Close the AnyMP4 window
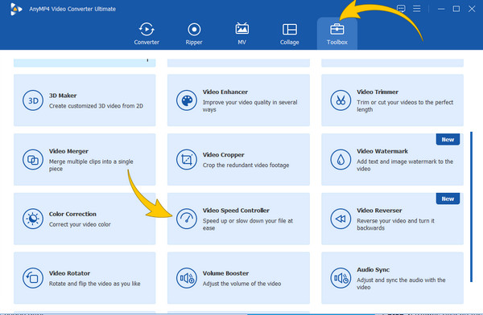The width and height of the screenshot is (483, 315). pyautogui.click(x=472, y=9)
